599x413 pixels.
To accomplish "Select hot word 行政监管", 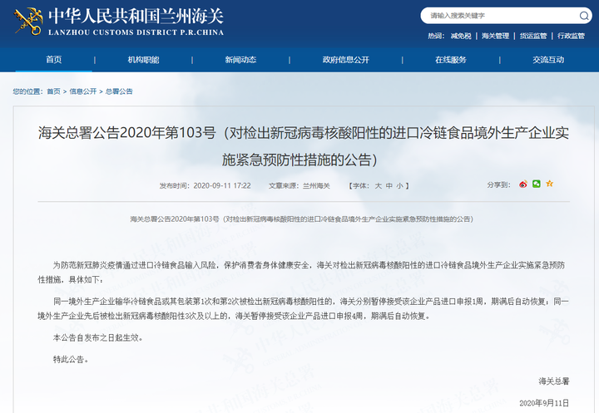I will tap(571, 36).
